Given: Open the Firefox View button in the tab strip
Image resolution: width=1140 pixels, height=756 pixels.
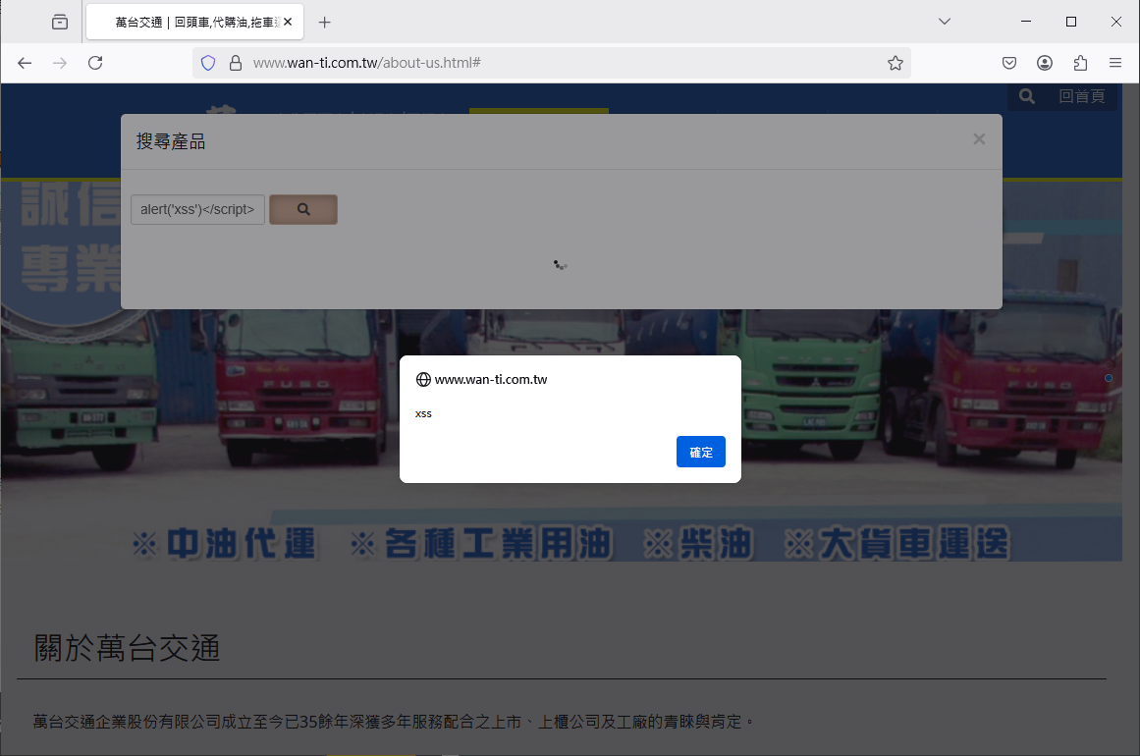Looking at the screenshot, I should pyautogui.click(x=60, y=22).
